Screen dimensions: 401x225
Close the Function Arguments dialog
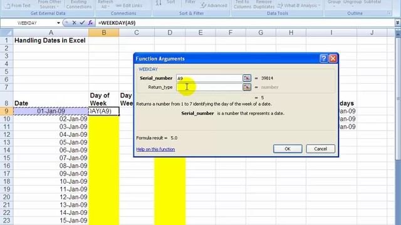[x=333, y=59]
